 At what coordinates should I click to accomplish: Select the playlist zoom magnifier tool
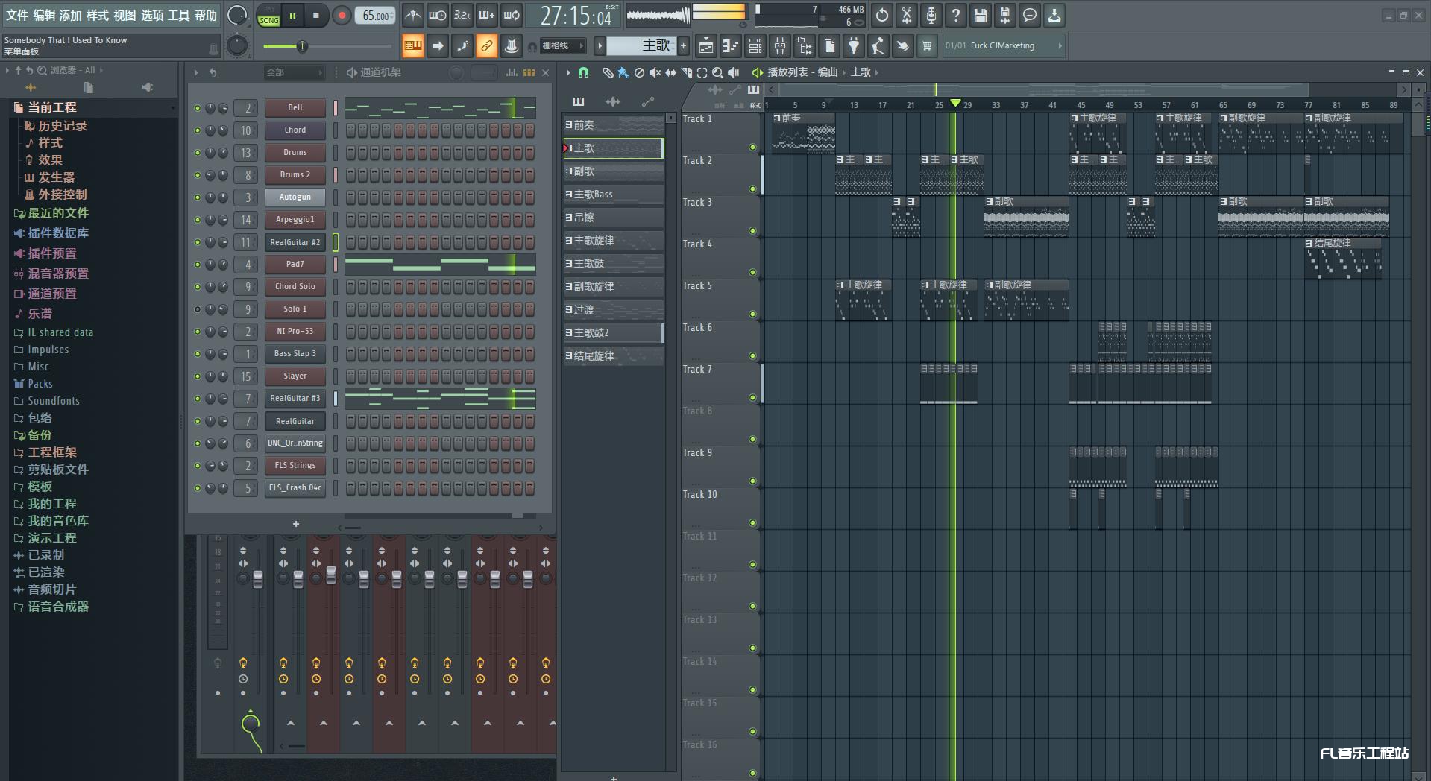pyautogui.click(x=717, y=72)
